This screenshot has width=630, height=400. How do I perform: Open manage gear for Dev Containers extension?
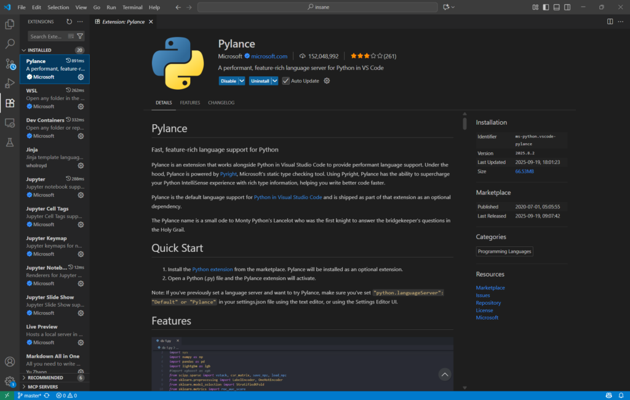pyautogui.click(x=81, y=136)
